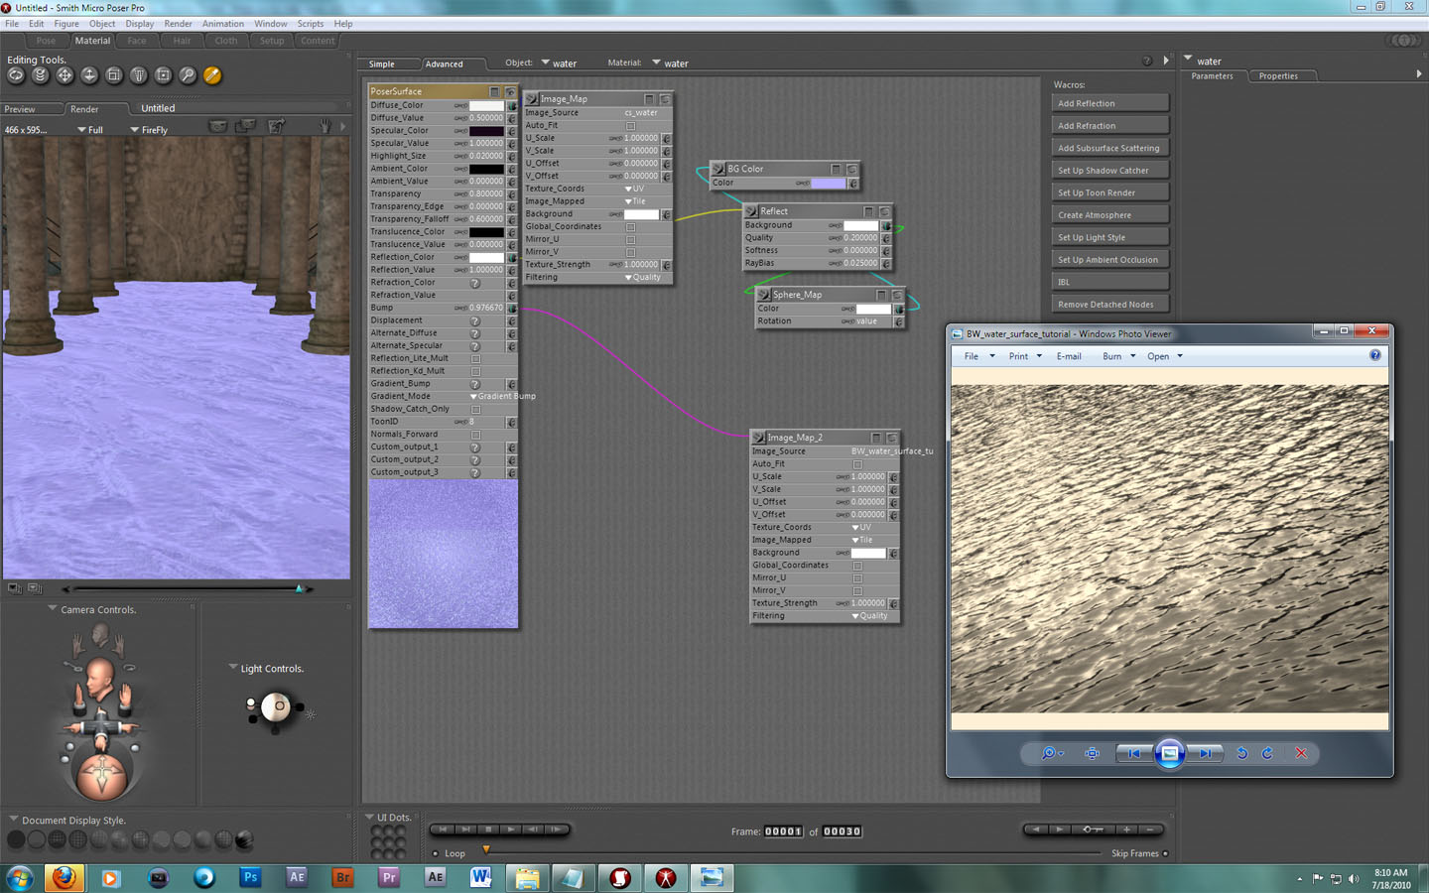Select the magnifier zoom editing tool

coord(188,75)
